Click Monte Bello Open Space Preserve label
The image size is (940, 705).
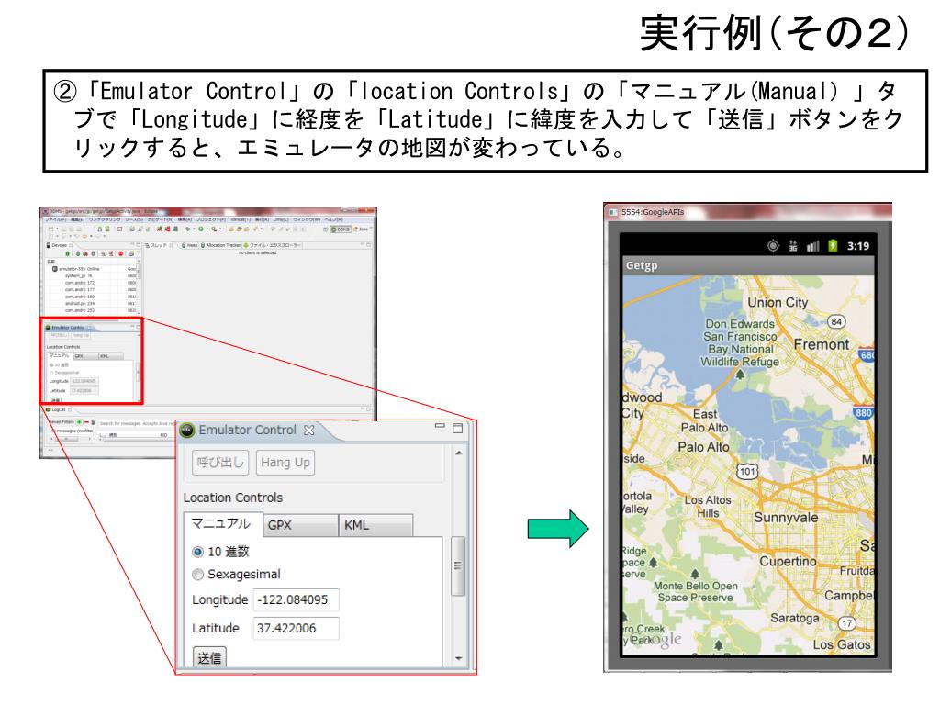pos(696,592)
